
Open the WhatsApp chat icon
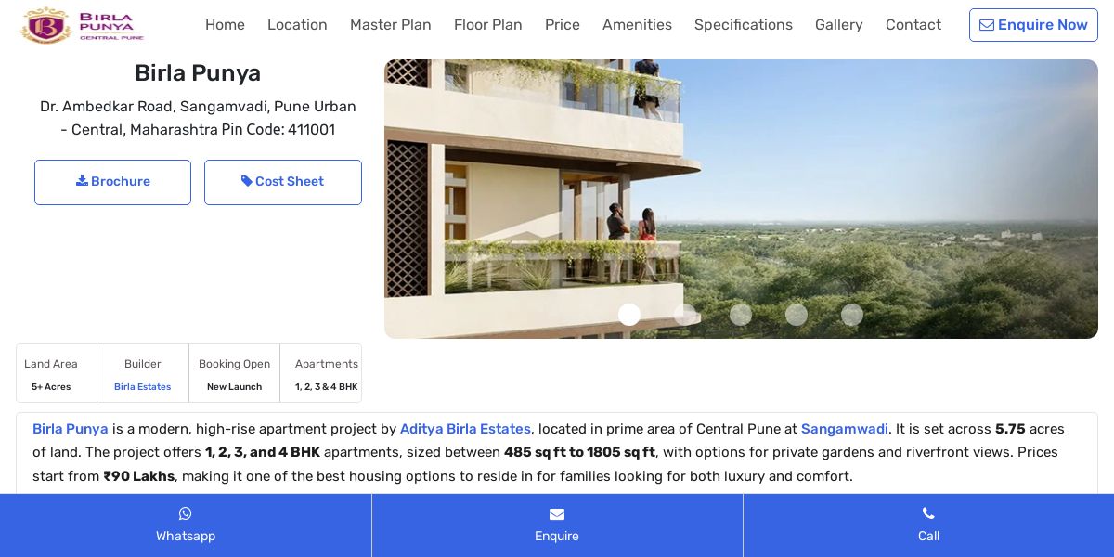(x=186, y=513)
